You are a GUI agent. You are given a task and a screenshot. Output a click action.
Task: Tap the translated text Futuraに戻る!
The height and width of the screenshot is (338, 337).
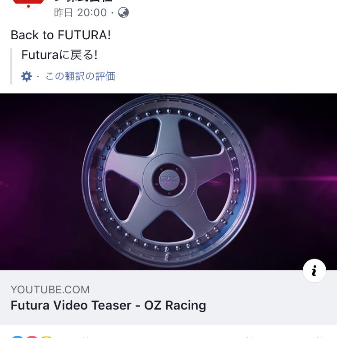(x=59, y=55)
